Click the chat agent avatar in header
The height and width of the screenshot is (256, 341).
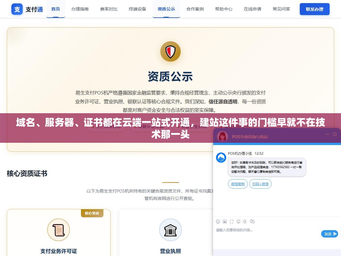pyautogui.click(x=223, y=137)
